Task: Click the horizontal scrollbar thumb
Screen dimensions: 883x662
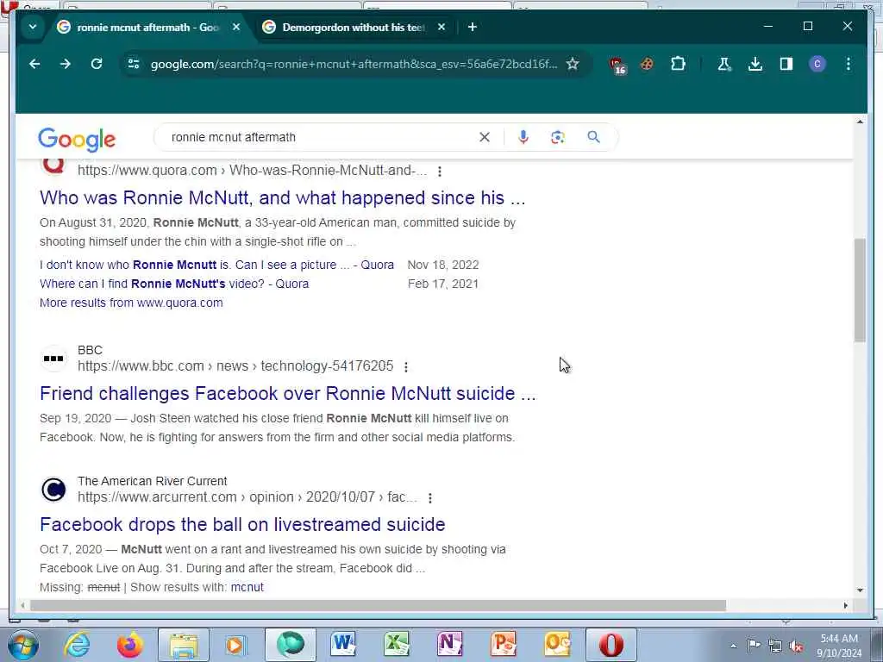Action: (378, 605)
